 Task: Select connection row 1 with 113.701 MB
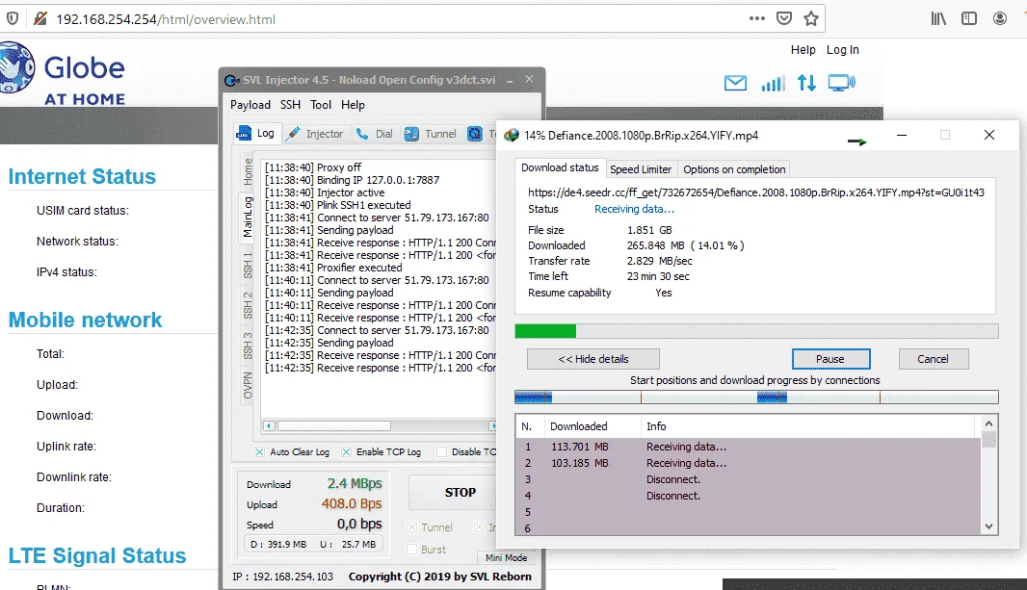pyautogui.click(x=748, y=447)
